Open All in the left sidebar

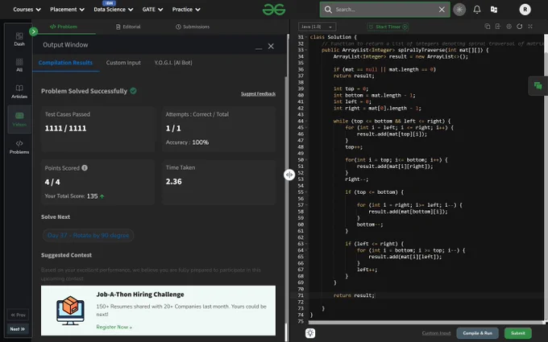pyautogui.click(x=19, y=65)
